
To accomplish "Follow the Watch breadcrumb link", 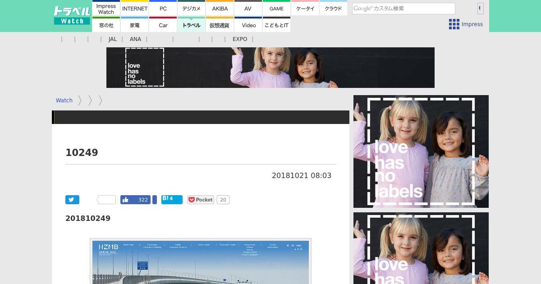I will click(64, 101).
